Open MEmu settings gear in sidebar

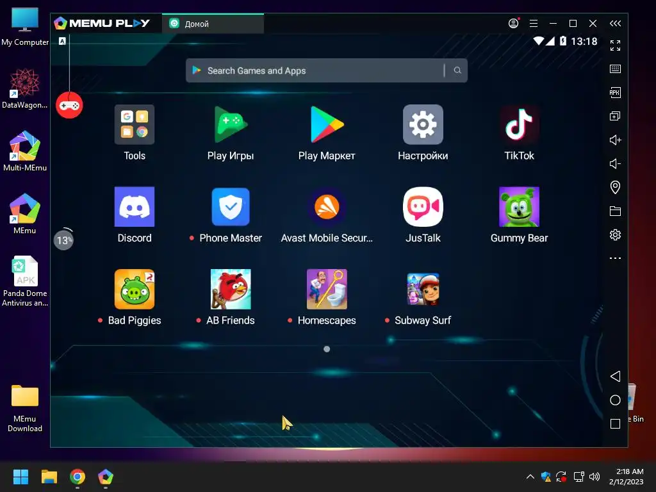pos(615,234)
